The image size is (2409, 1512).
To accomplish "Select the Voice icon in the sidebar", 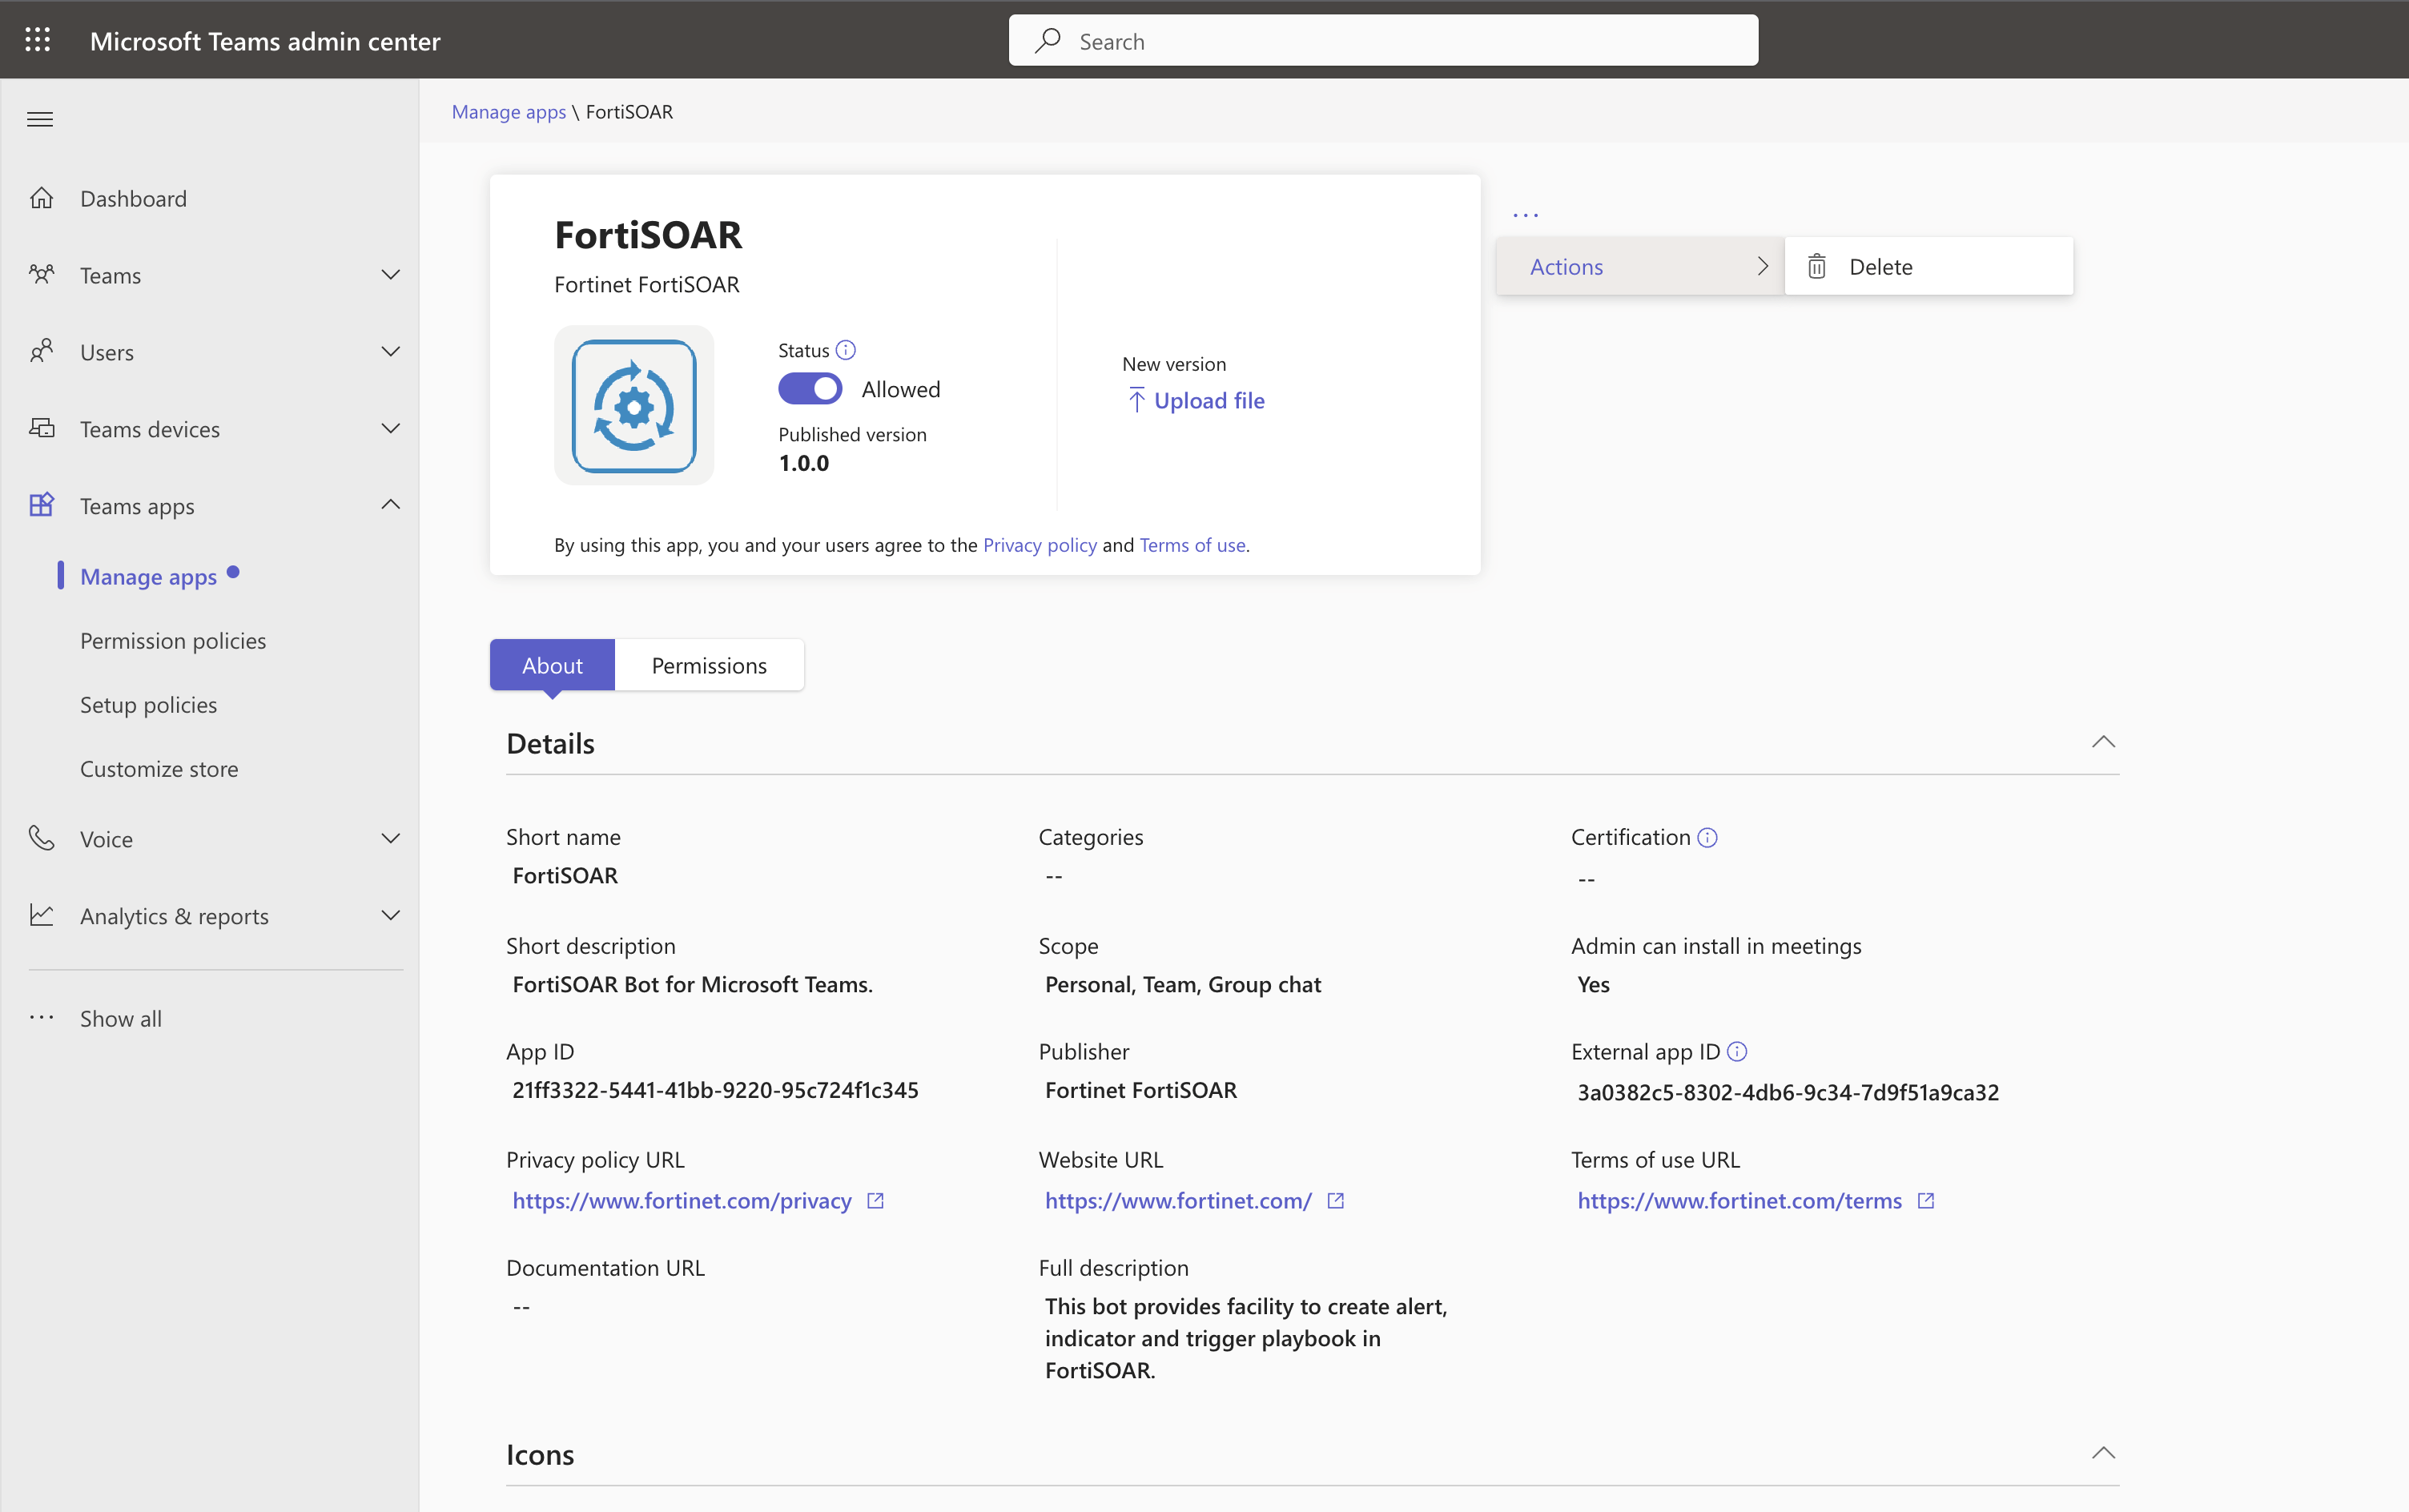I will pyautogui.click(x=41, y=838).
